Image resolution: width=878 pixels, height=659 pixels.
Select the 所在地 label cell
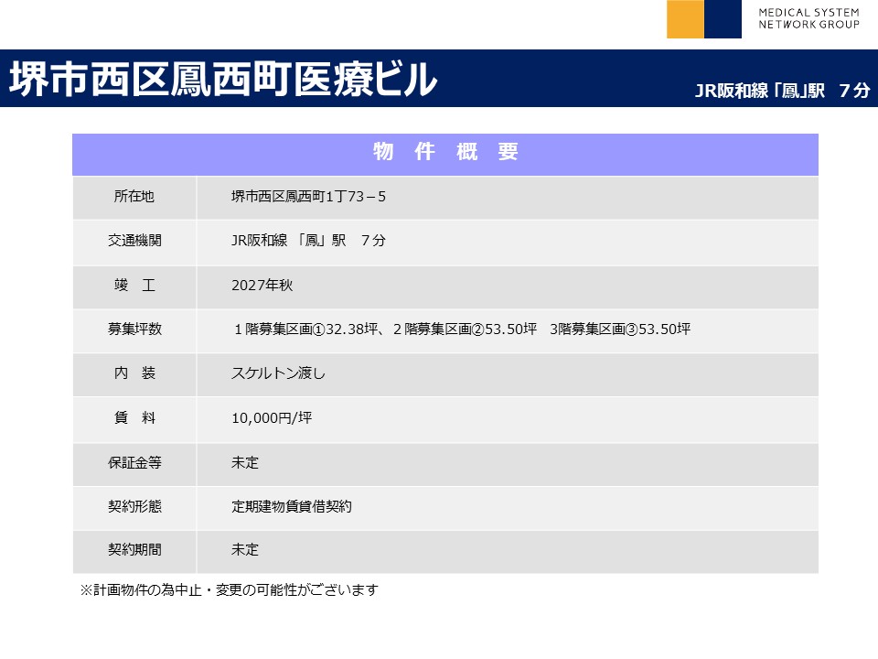pyautogui.click(x=134, y=197)
